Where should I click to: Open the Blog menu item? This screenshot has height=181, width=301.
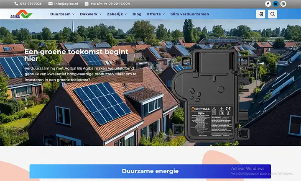(137, 14)
